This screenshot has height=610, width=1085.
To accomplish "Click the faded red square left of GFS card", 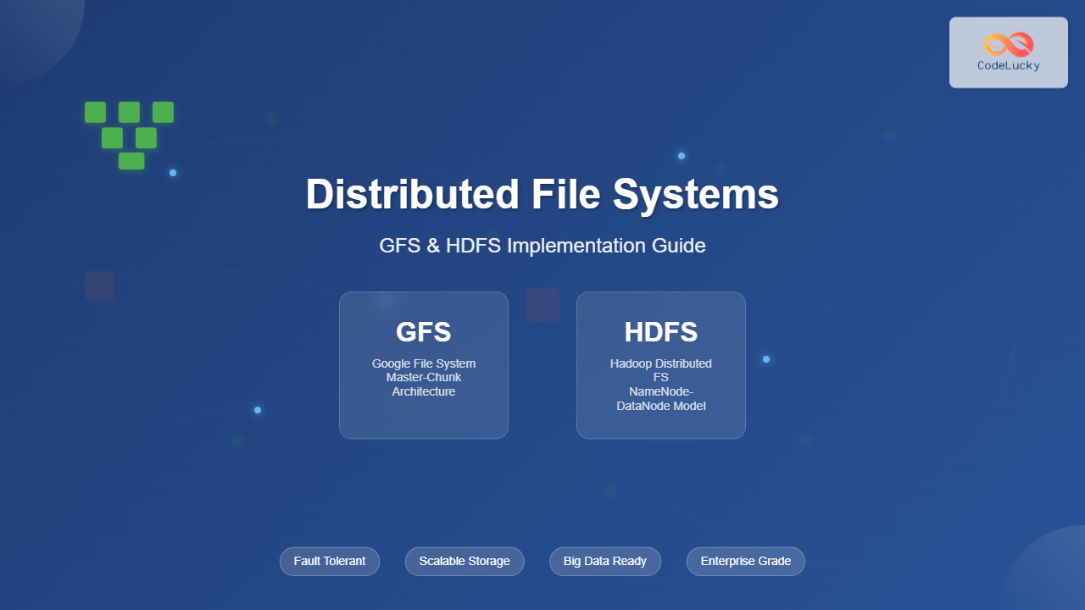I will (99, 286).
